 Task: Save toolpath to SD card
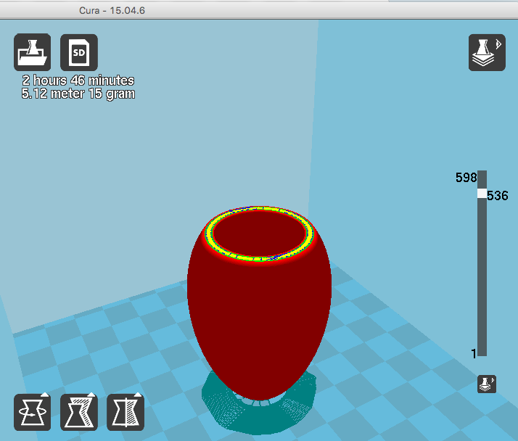pyautogui.click(x=79, y=52)
